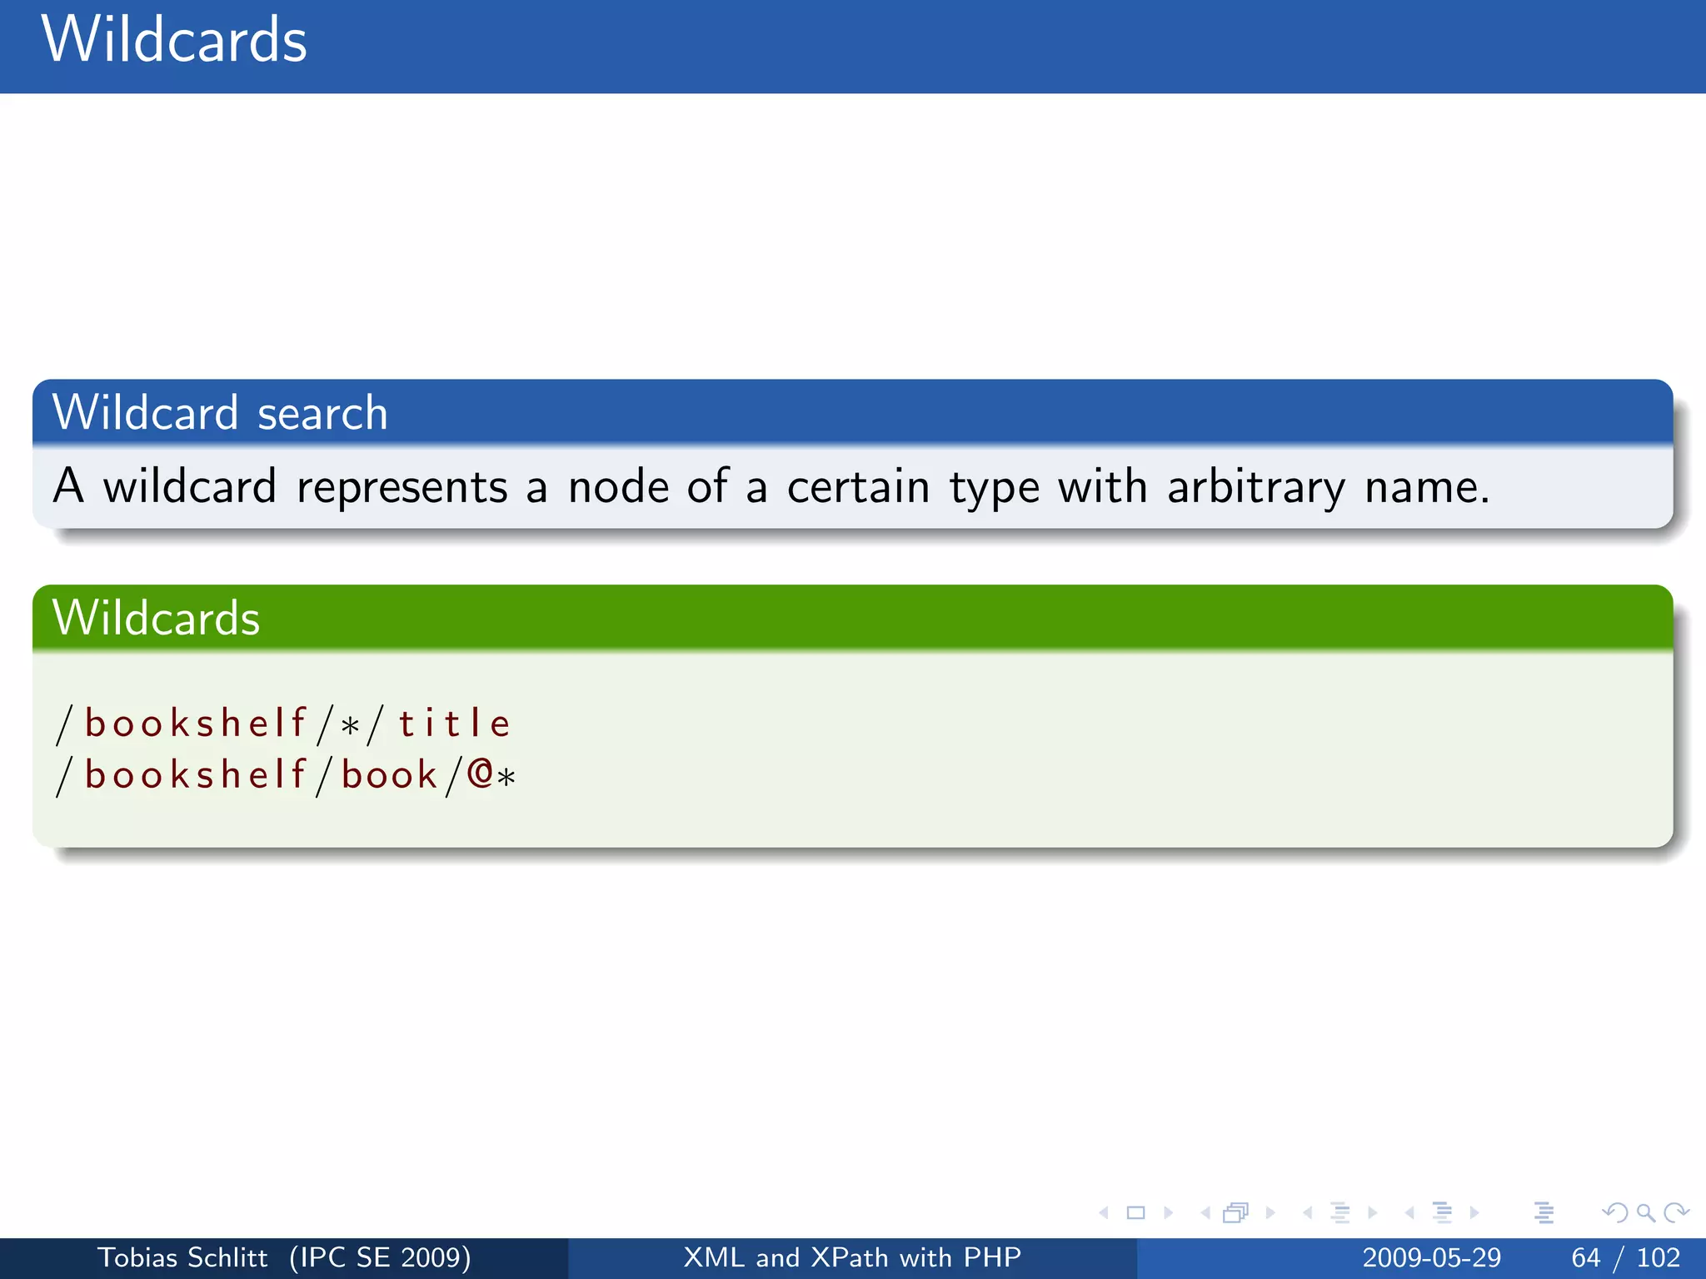This screenshot has height=1279, width=1706.
Task: Jump to previous subsection arrow
Action: pyautogui.click(x=1308, y=1213)
